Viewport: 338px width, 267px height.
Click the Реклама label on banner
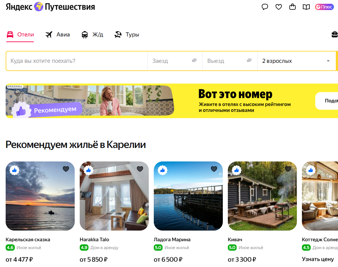pos(15,86)
